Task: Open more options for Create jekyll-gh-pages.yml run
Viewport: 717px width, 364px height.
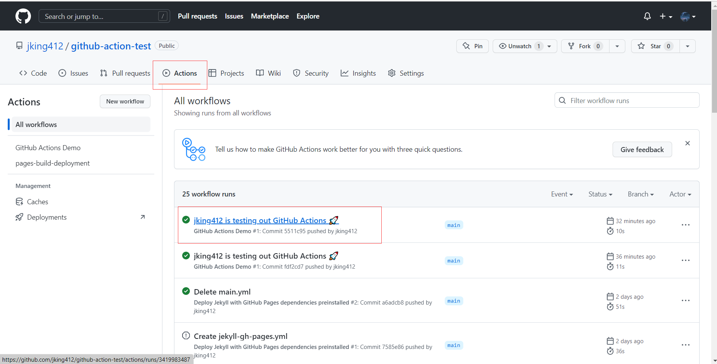Action: pyautogui.click(x=686, y=345)
